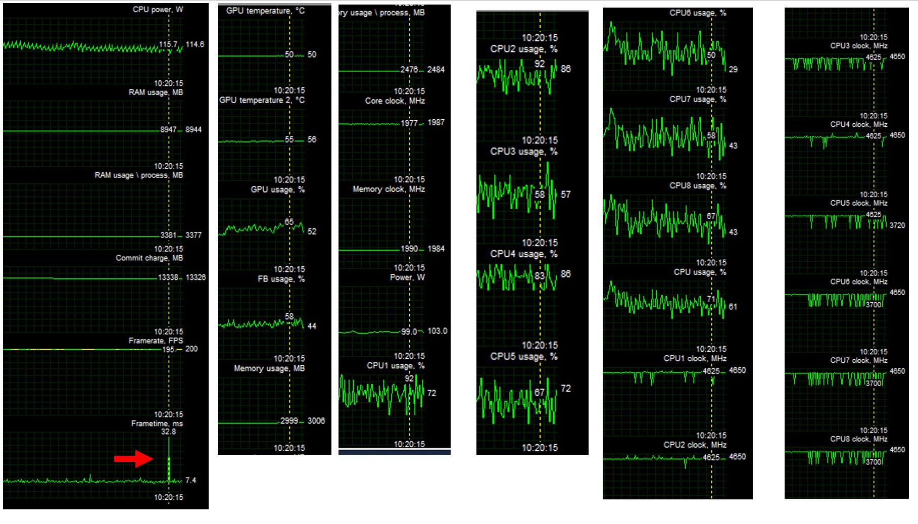This screenshot has width=918, height=524.
Task: Click the "CPU5 usage, %" graph label
Action: (524, 357)
